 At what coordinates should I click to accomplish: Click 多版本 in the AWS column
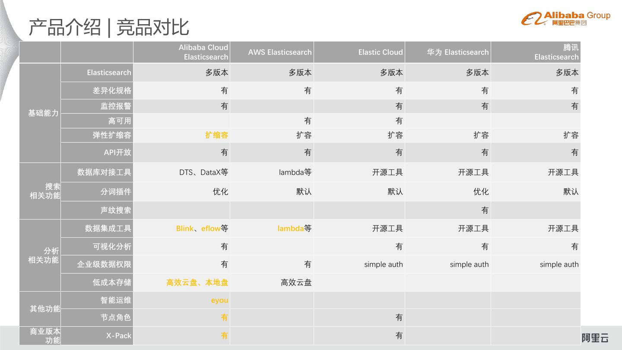coord(300,73)
